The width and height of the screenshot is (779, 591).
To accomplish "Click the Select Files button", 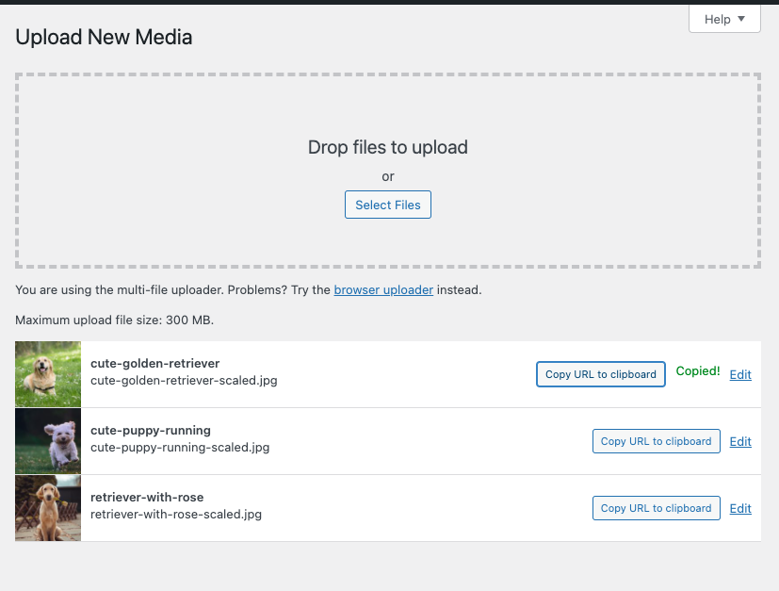I will (387, 204).
